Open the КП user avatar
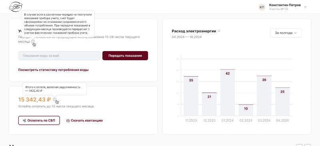This screenshot has height=146, width=320. coord(262,7)
